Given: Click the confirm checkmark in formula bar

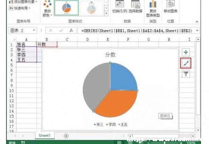Looking at the screenshot, I should tap(61, 31).
